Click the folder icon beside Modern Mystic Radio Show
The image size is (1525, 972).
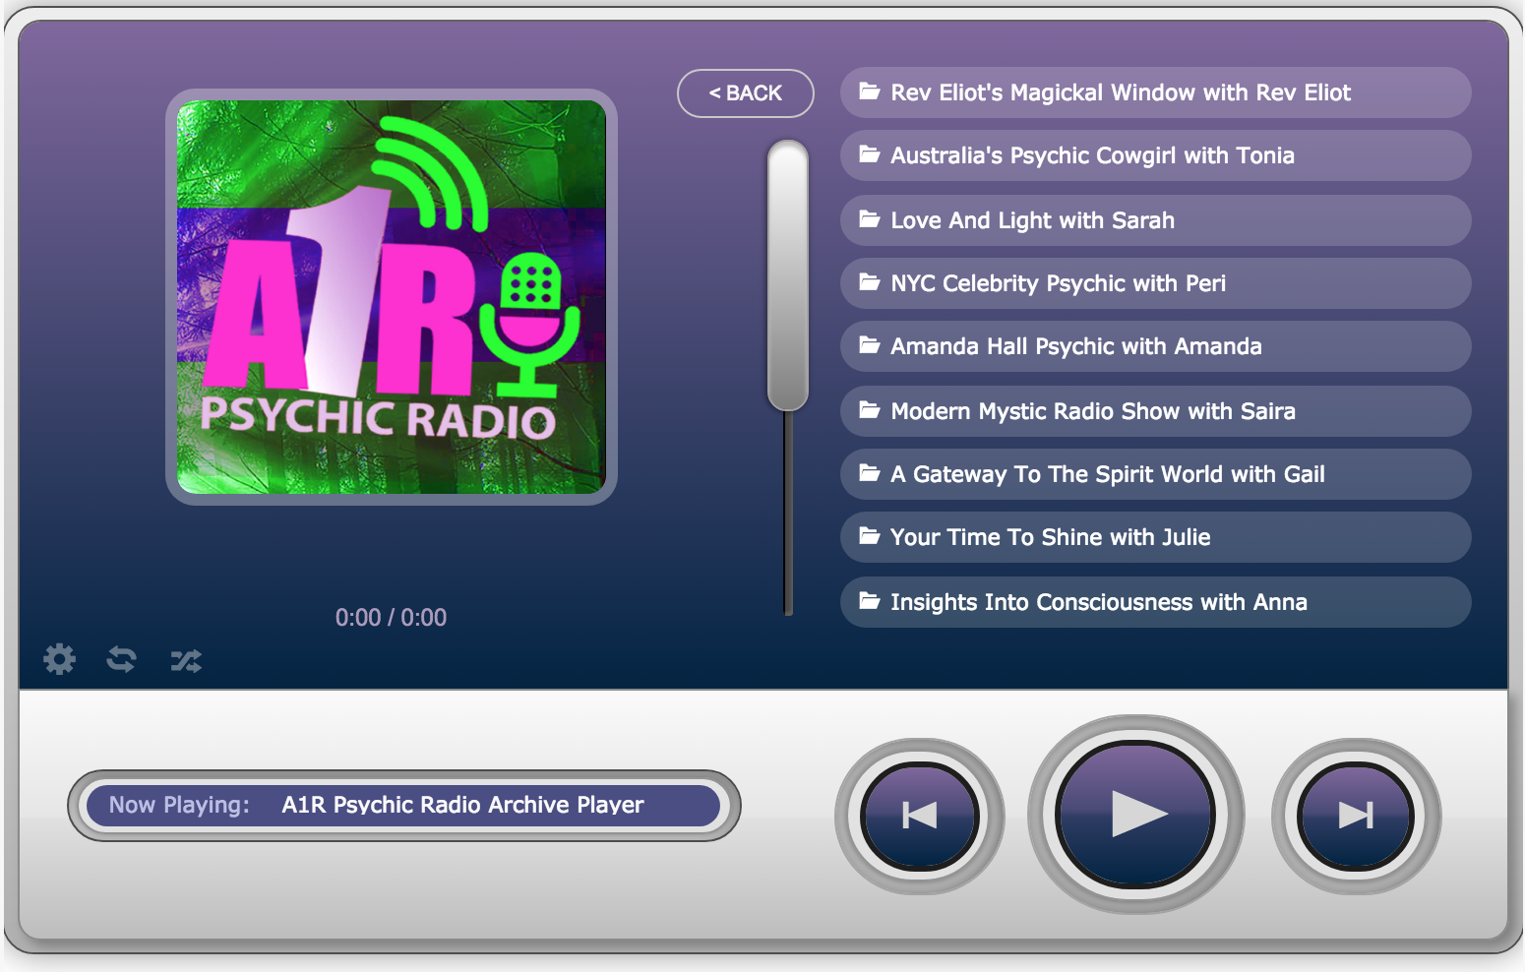[x=869, y=410]
